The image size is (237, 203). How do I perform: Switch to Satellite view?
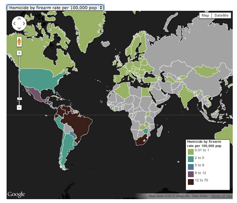(221, 15)
